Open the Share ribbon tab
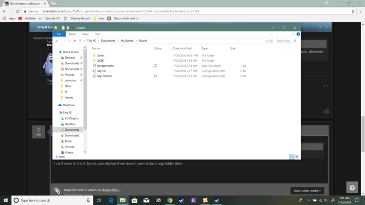The width and height of the screenshot is (365, 205). tap(86, 34)
